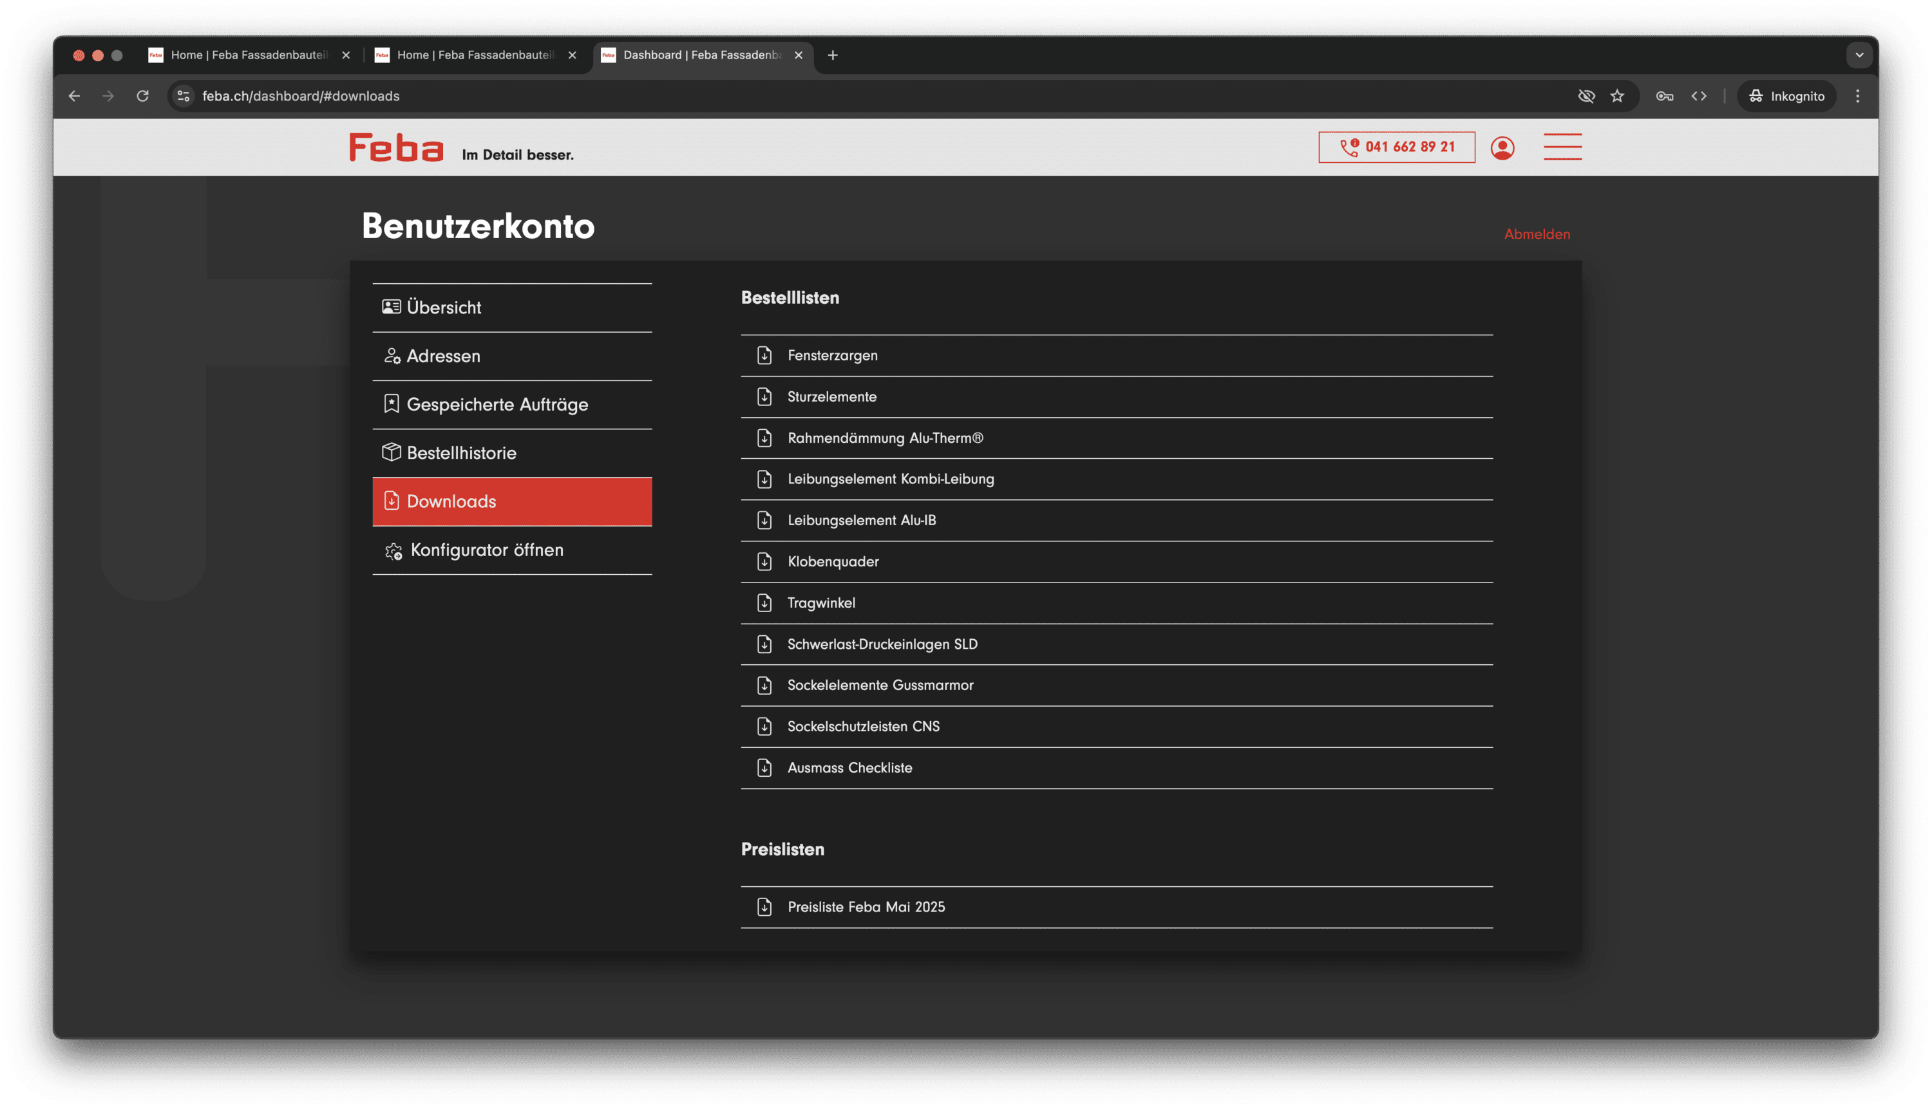
Task: Open Bestellhistorie in sidebar
Action: (x=512, y=453)
